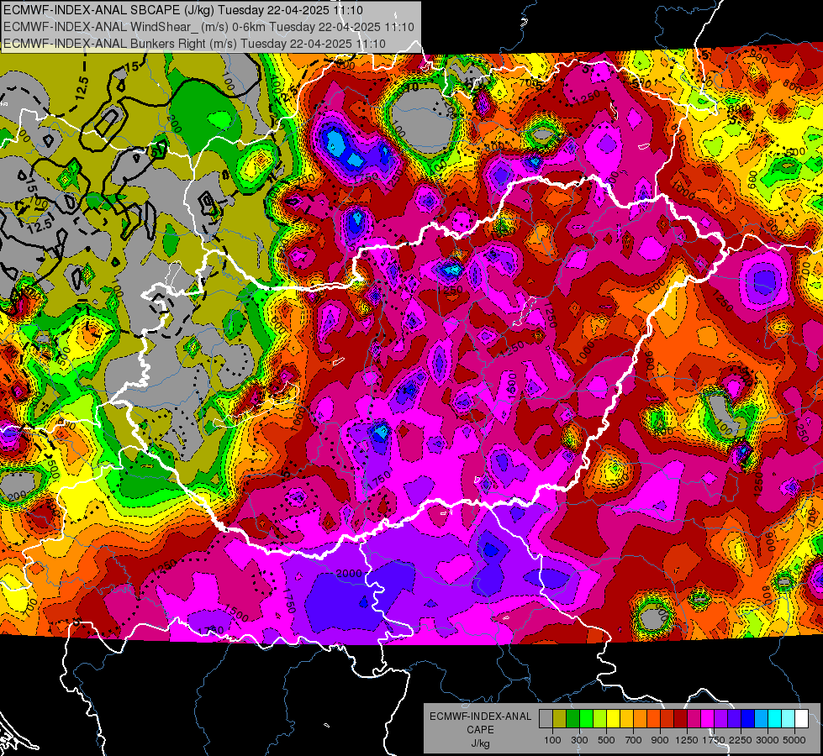Click the CAPE label in the legend
Screen dimensions: 823x756
480,729
